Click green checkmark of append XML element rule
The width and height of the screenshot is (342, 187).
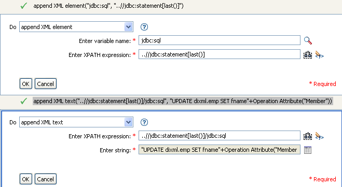click(x=23, y=6)
